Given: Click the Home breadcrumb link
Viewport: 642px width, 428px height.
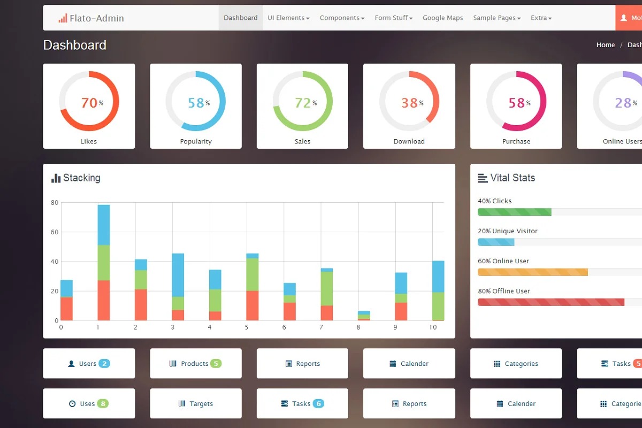Looking at the screenshot, I should [606, 45].
